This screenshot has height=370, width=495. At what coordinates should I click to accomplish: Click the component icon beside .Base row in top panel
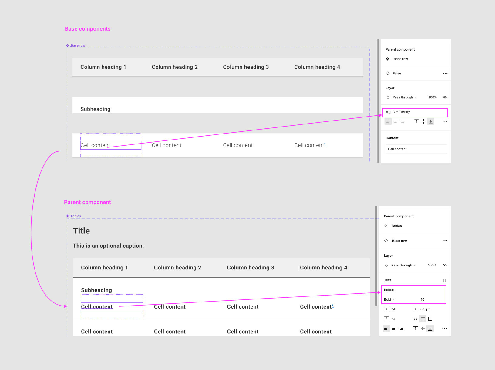387,59
